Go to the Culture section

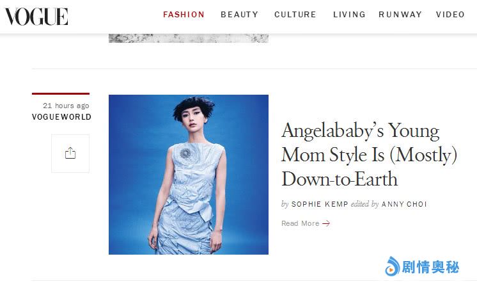tap(295, 15)
